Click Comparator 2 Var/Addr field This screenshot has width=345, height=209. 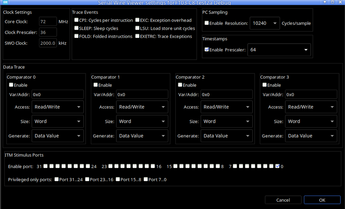(x=227, y=94)
